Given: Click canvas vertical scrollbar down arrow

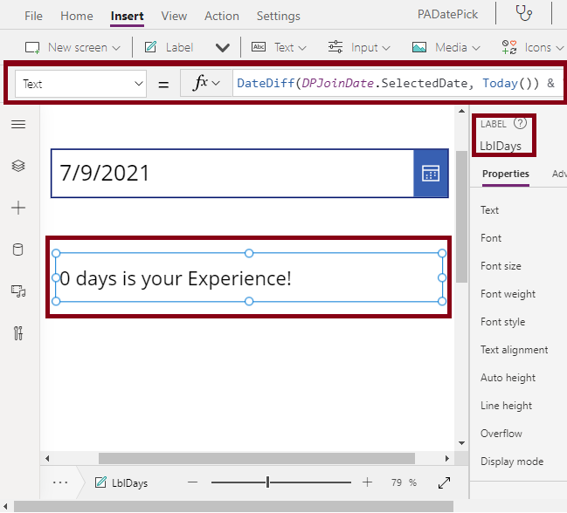Looking at the screenshot, I should coord(461,443).
